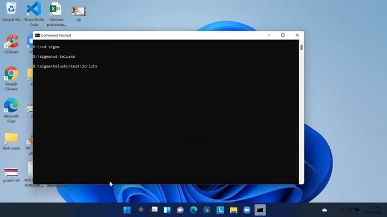Open Task View on taskbar
The width and height of the screenshot is (387, 217).
pyautogui.click(x=154, y=210)
